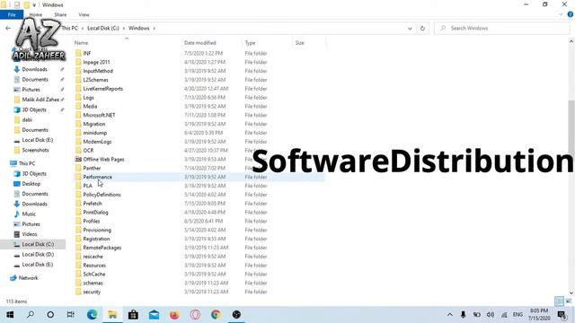Image resolution: width=575 pixels, height=323 pixels.
Task: Select the L2Schemas folder
Action: (x=95, y=80)
